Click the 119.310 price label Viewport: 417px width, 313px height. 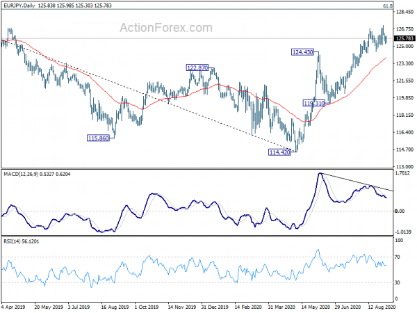coord(314,103)
